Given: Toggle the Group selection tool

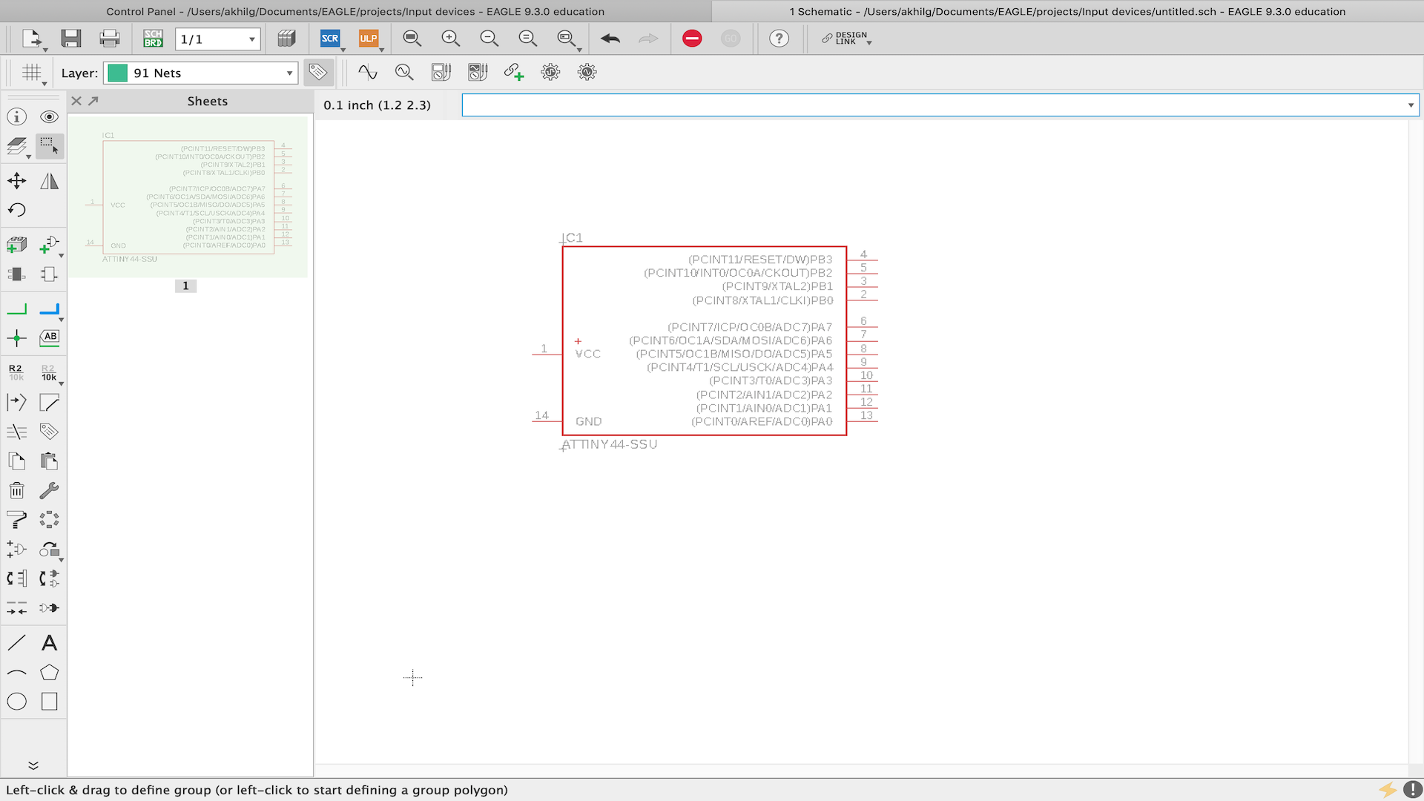Looking at the screenshot, I should [x=49, y=146].
